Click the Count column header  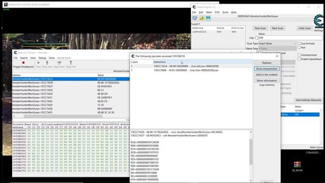tap(142, 62)
